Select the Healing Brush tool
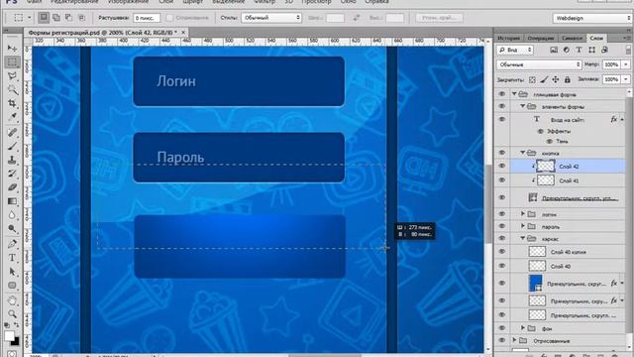 12,132
